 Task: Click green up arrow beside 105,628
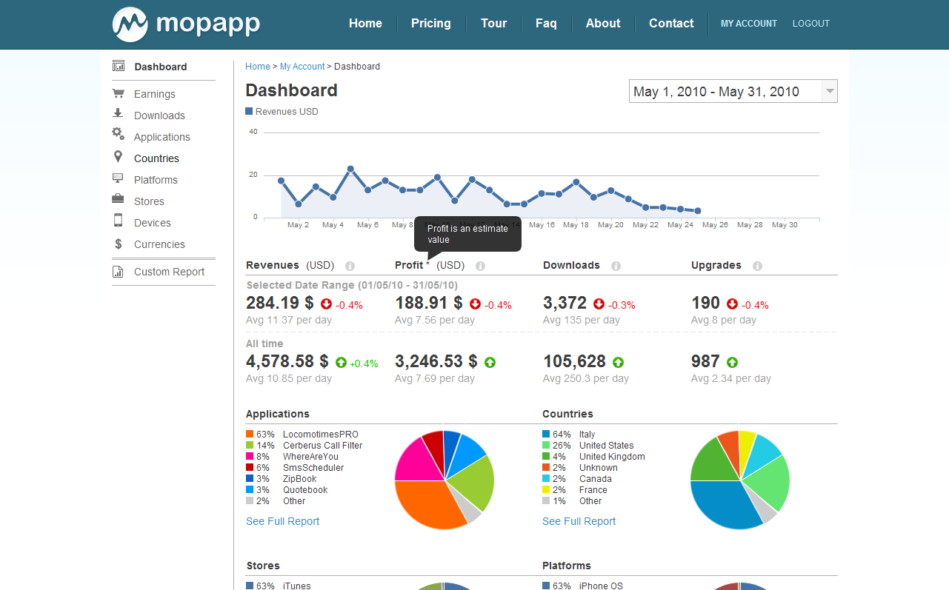[x=619, y=363]
